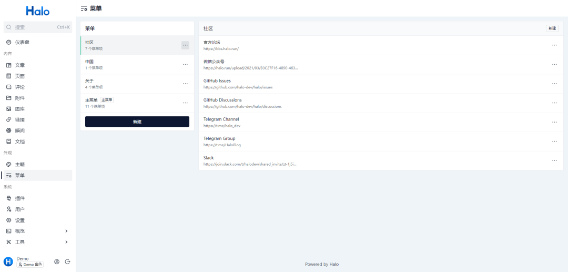Expand the 概览 sidebar section chevron
Viewport: 568px width, 272px height.
coord(66,231)
